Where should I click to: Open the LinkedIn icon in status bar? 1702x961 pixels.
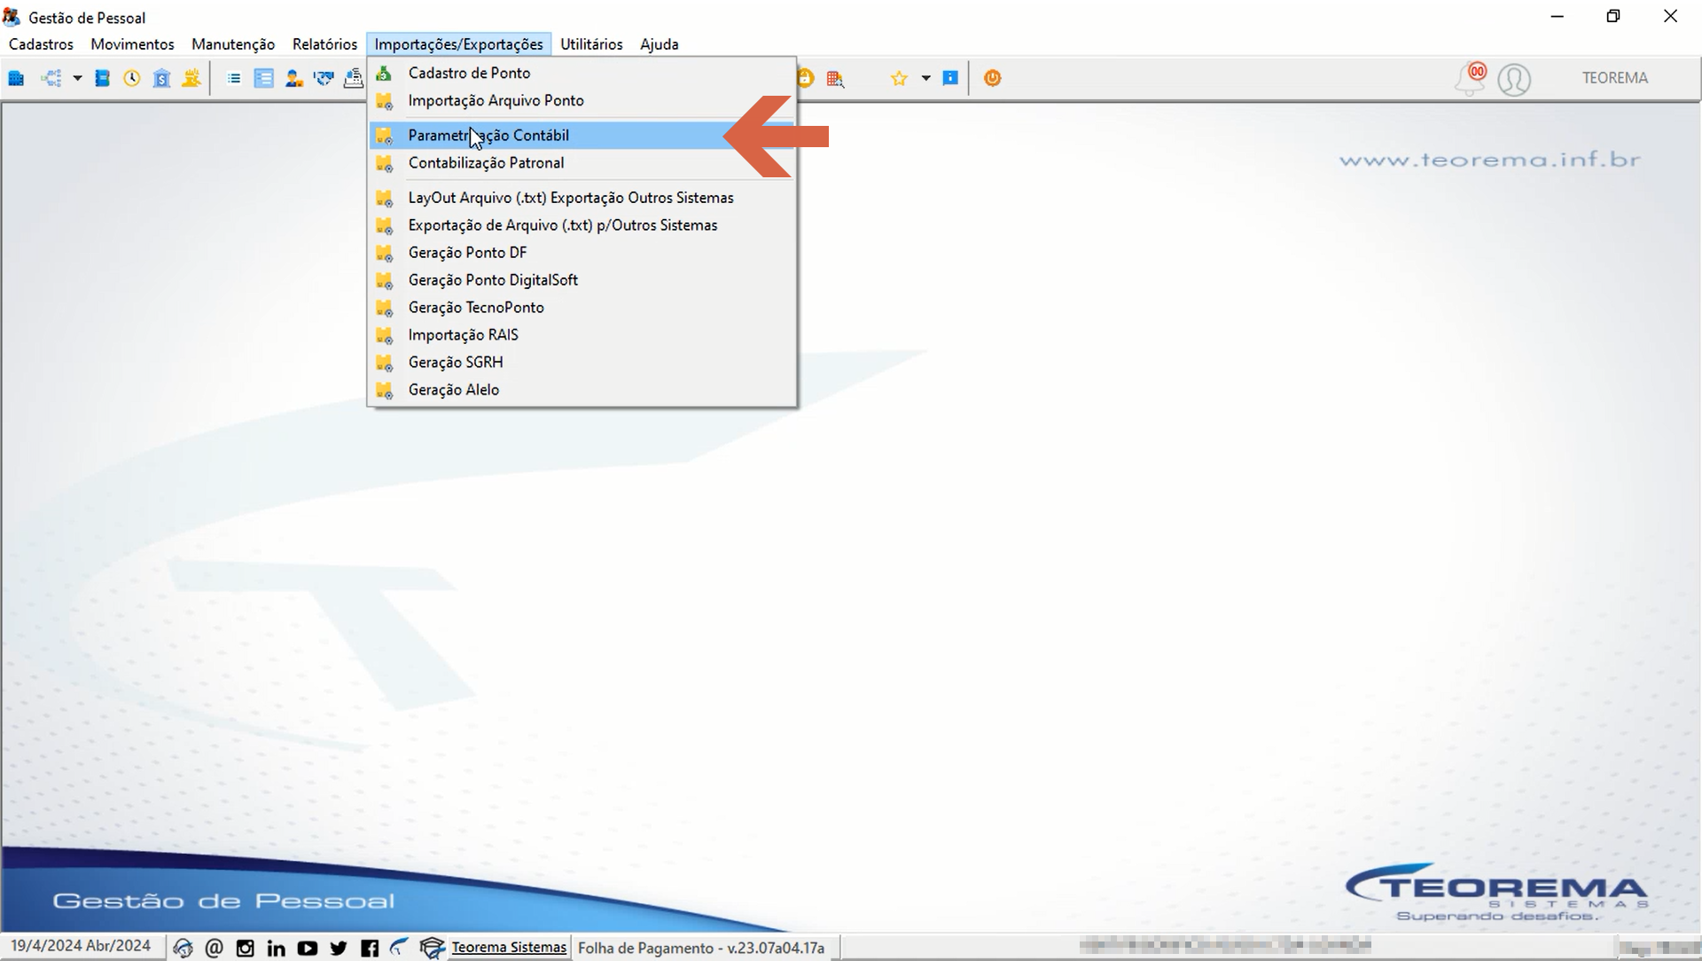point(276,948)
